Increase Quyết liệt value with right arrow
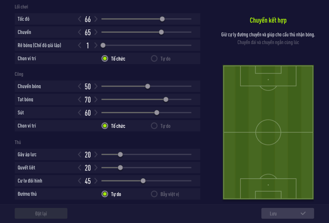329x223 pixels. [x=96, y=168]
